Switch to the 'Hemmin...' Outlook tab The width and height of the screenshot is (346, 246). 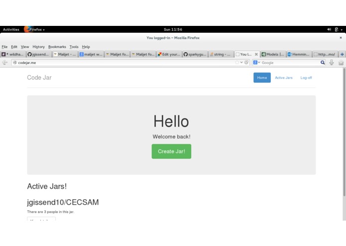coord(299,54)
